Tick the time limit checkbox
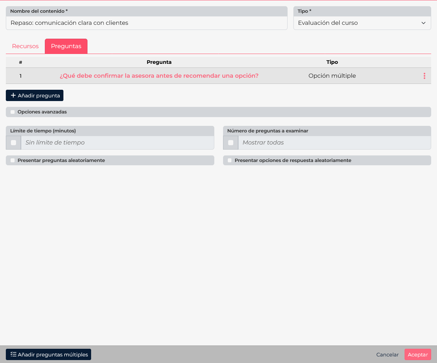The image size is (437, 363). click(13, 143)
